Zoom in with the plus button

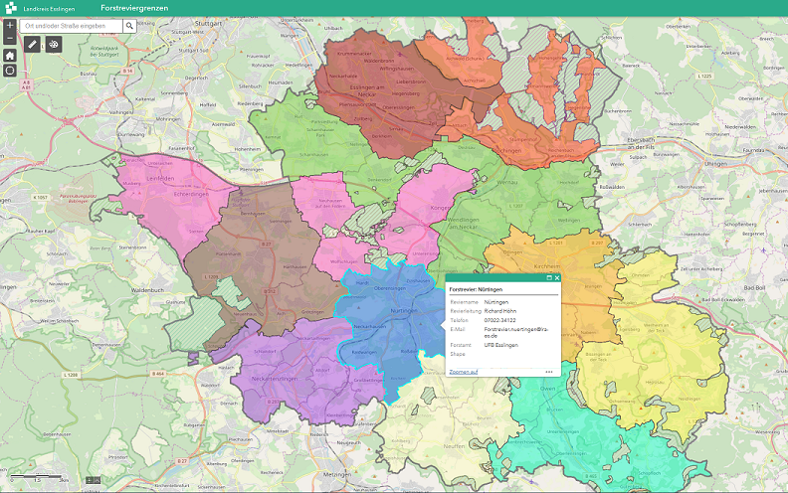tap(10, 24)
